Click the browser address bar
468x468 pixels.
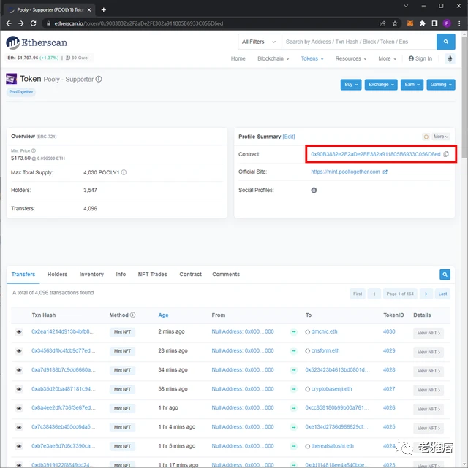coord(209,23)
